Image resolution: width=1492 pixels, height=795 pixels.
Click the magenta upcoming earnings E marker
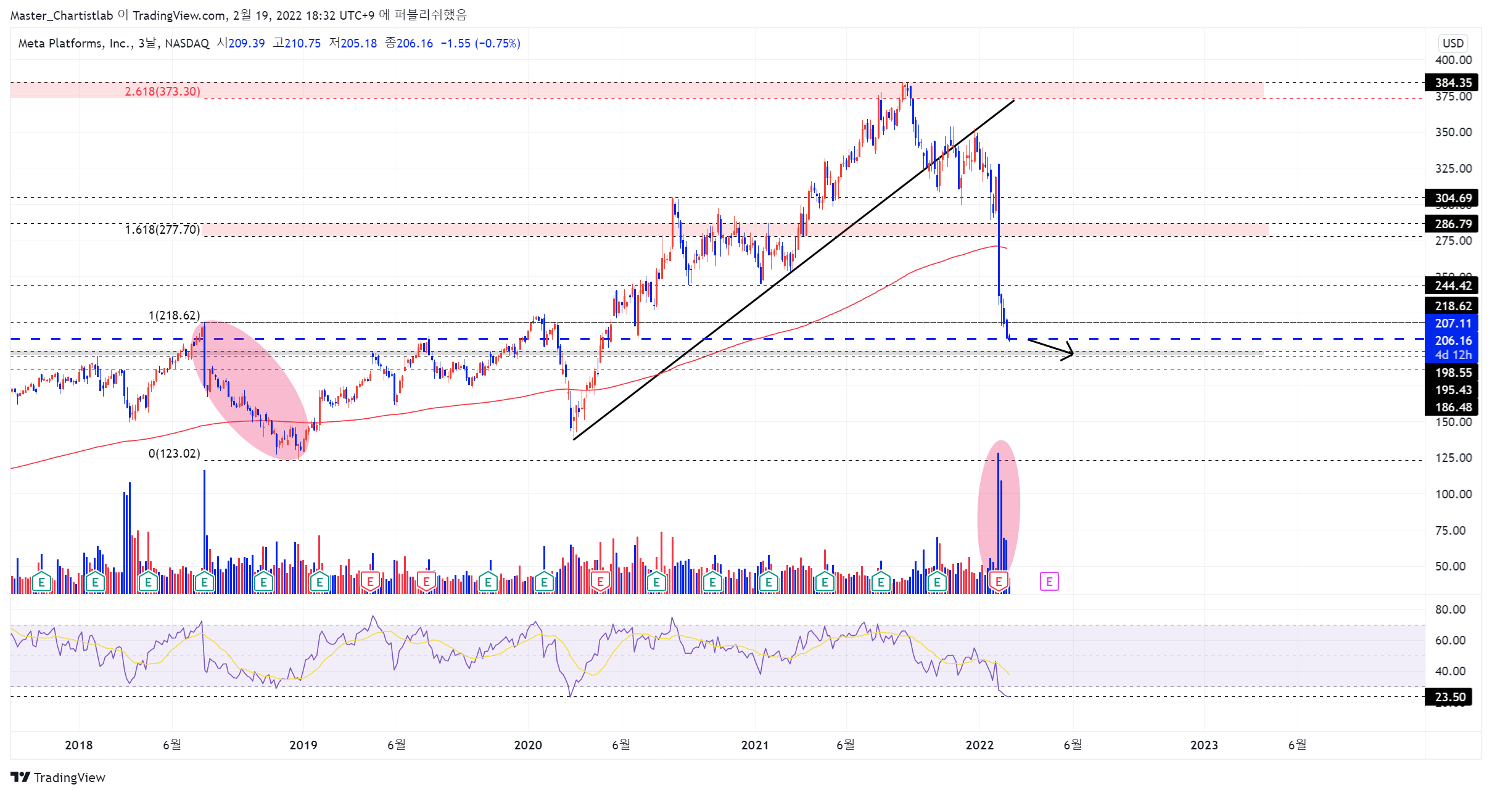point(1049,581)
